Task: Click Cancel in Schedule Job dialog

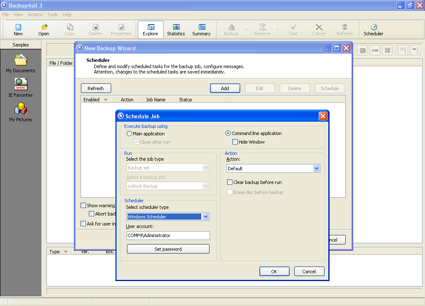Action: click(x=309, y=271)
